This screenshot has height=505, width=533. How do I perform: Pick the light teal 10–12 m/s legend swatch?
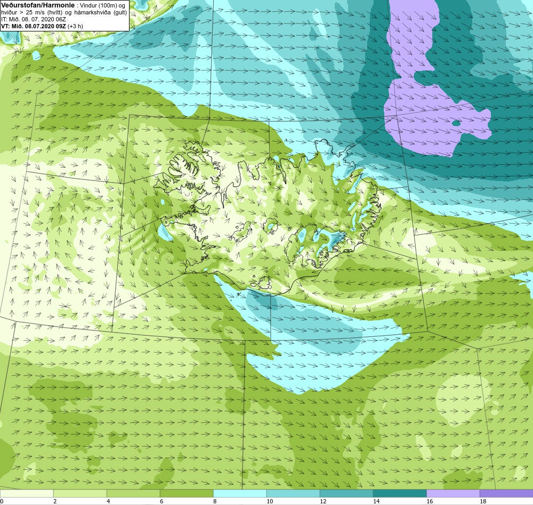[x=293, y=493]
